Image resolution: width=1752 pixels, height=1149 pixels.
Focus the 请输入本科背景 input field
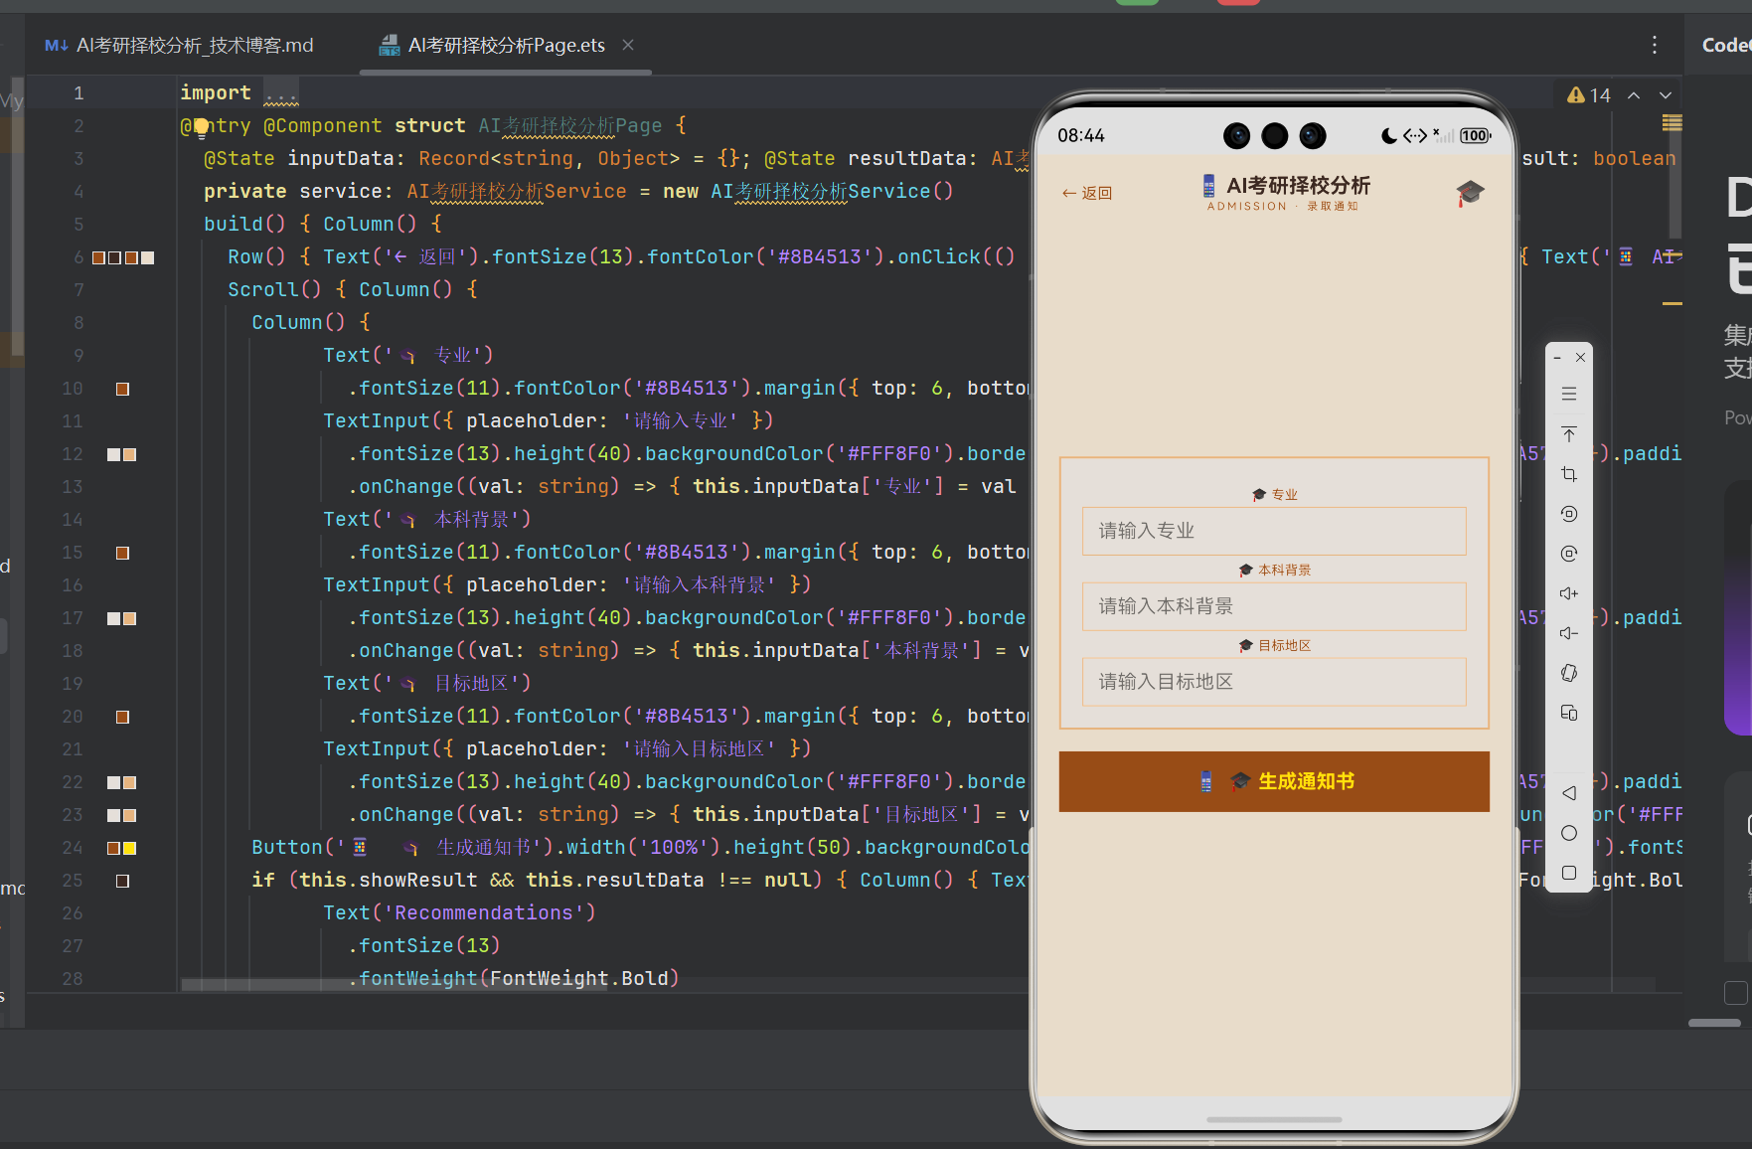[1274, 606]
